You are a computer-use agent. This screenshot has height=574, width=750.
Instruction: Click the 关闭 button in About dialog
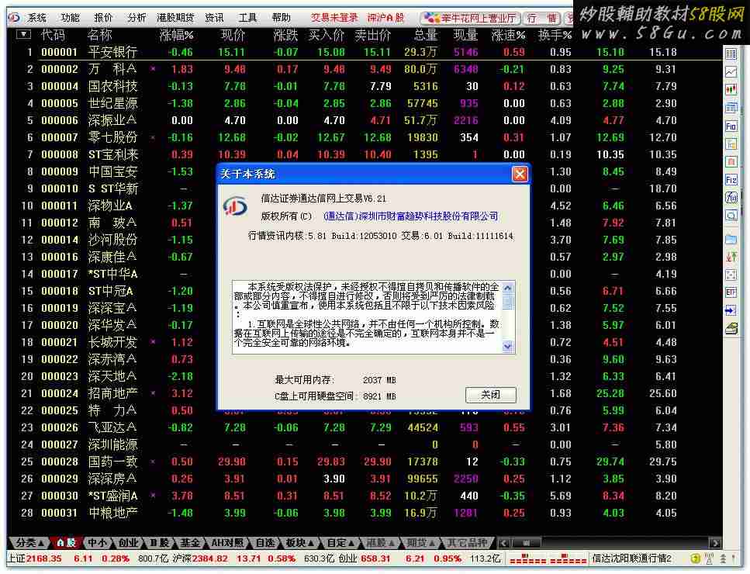(x=491, y=395)
